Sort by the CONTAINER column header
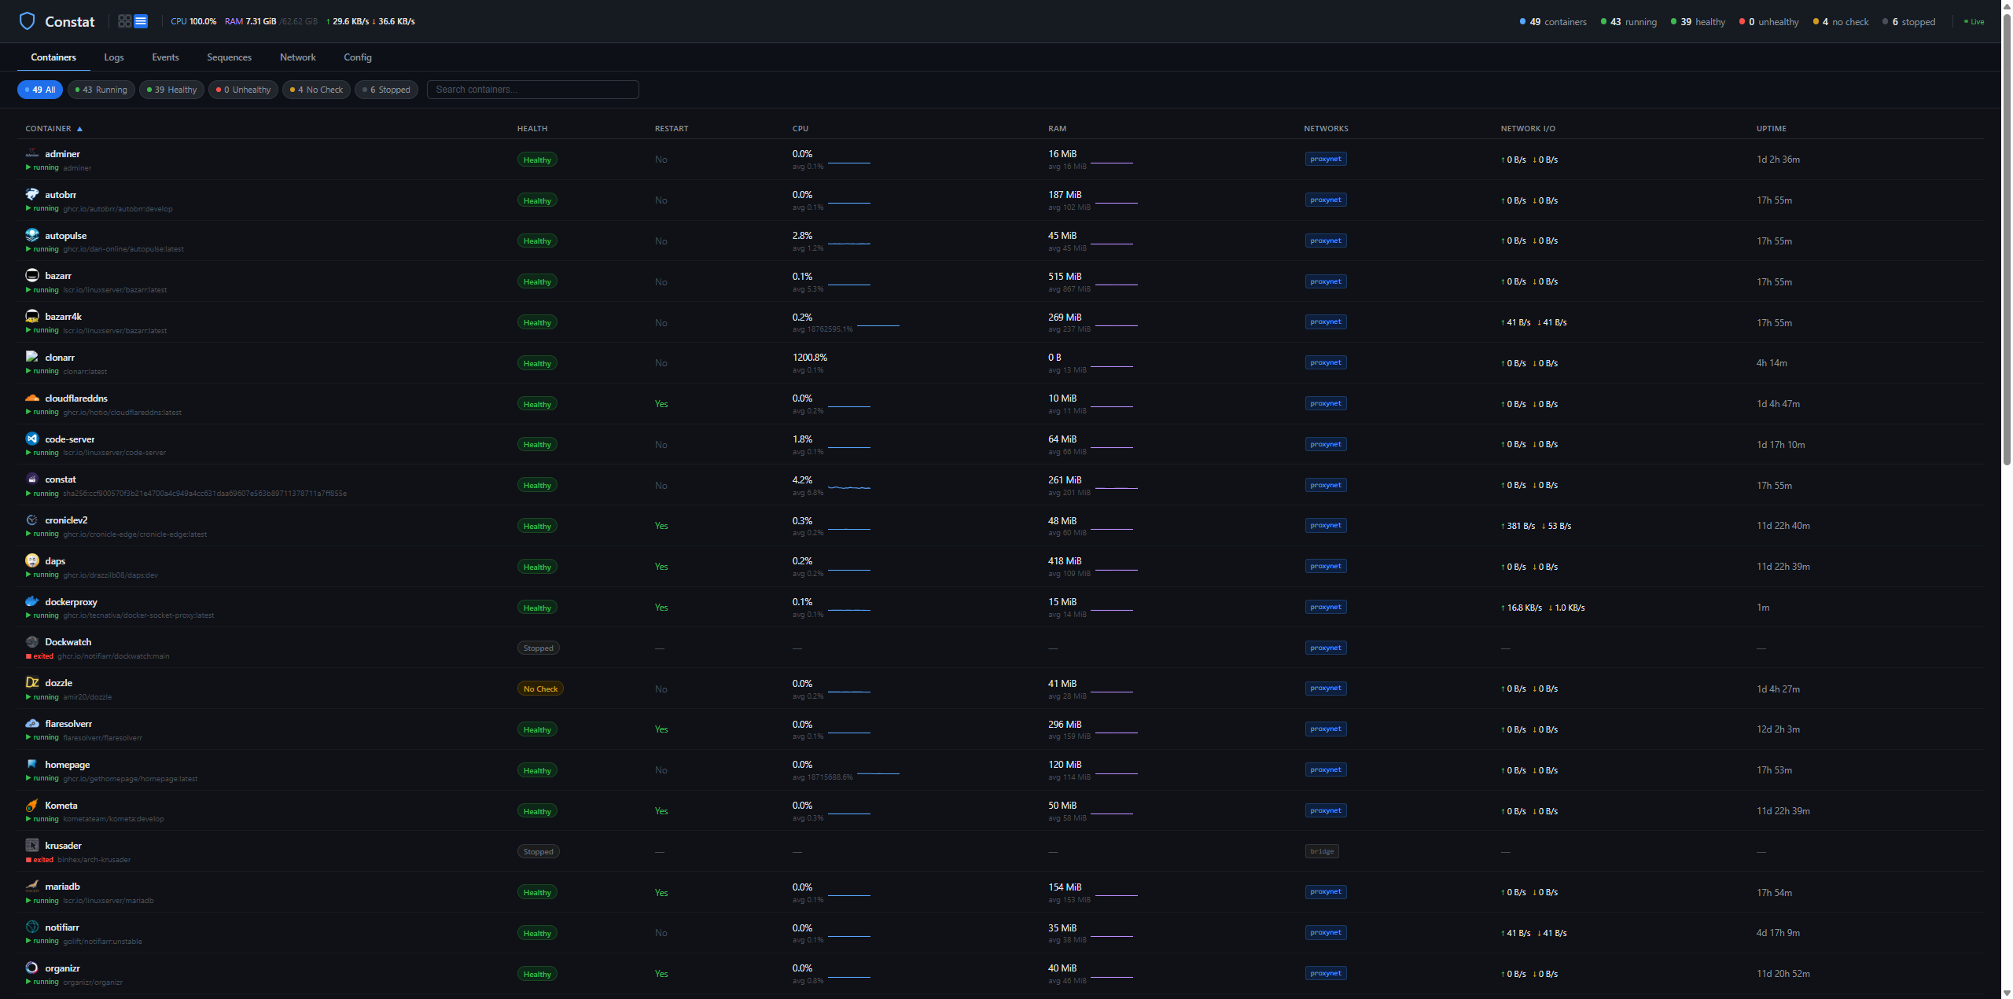 tap(53, 128)
